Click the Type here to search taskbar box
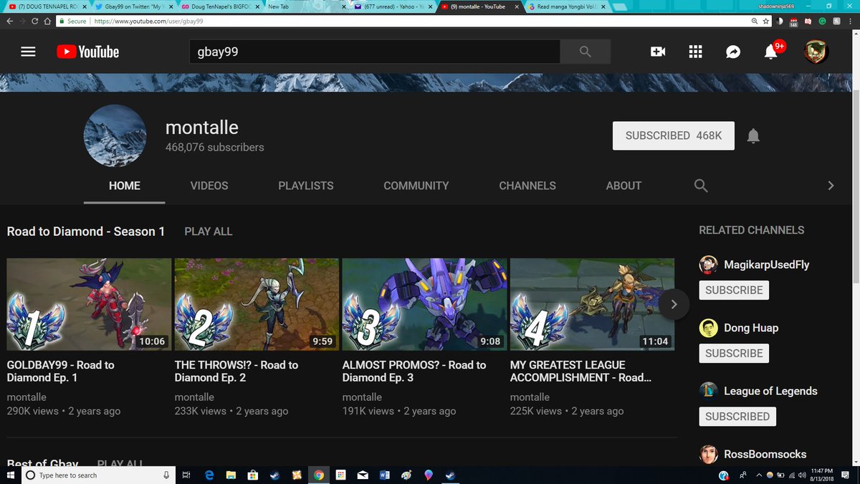 pyautogui.click(x=98, y=475)
